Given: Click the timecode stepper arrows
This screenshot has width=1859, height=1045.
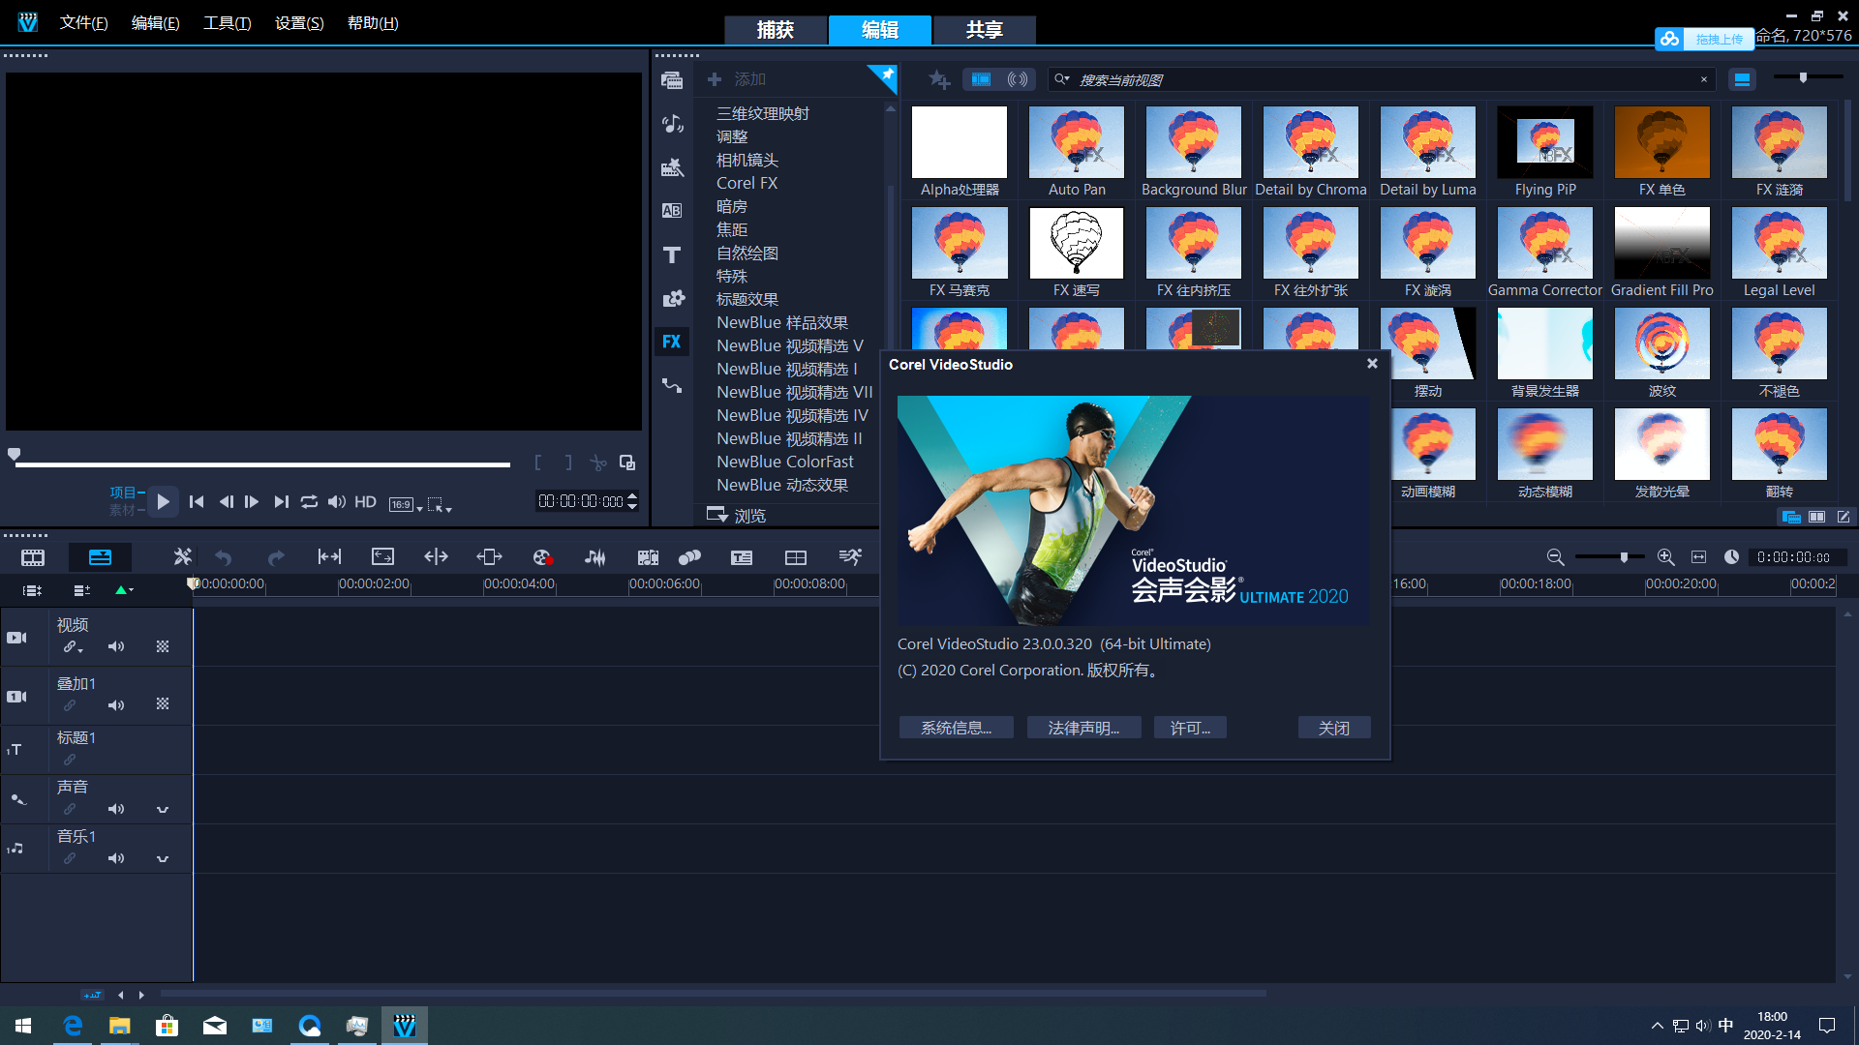Looking at the screenshot, I should point(632,501).
